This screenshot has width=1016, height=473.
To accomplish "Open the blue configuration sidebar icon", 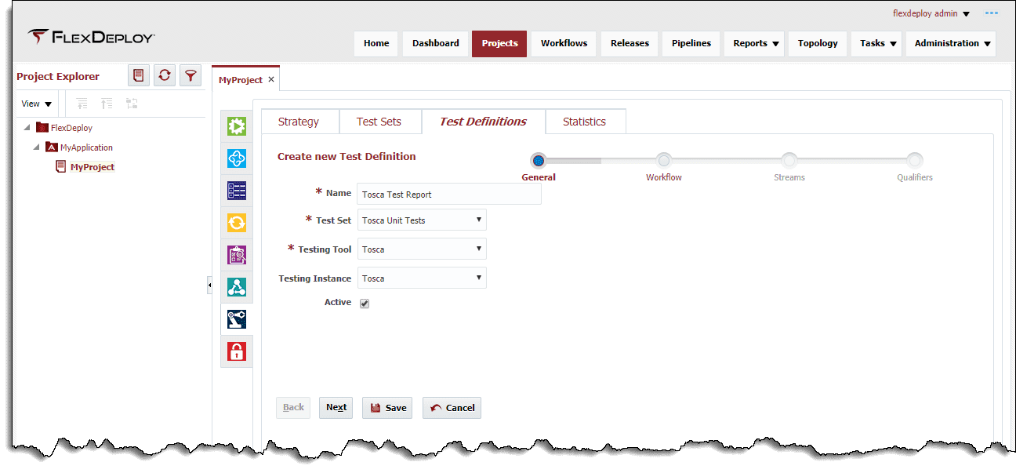I will click(237, 158).
